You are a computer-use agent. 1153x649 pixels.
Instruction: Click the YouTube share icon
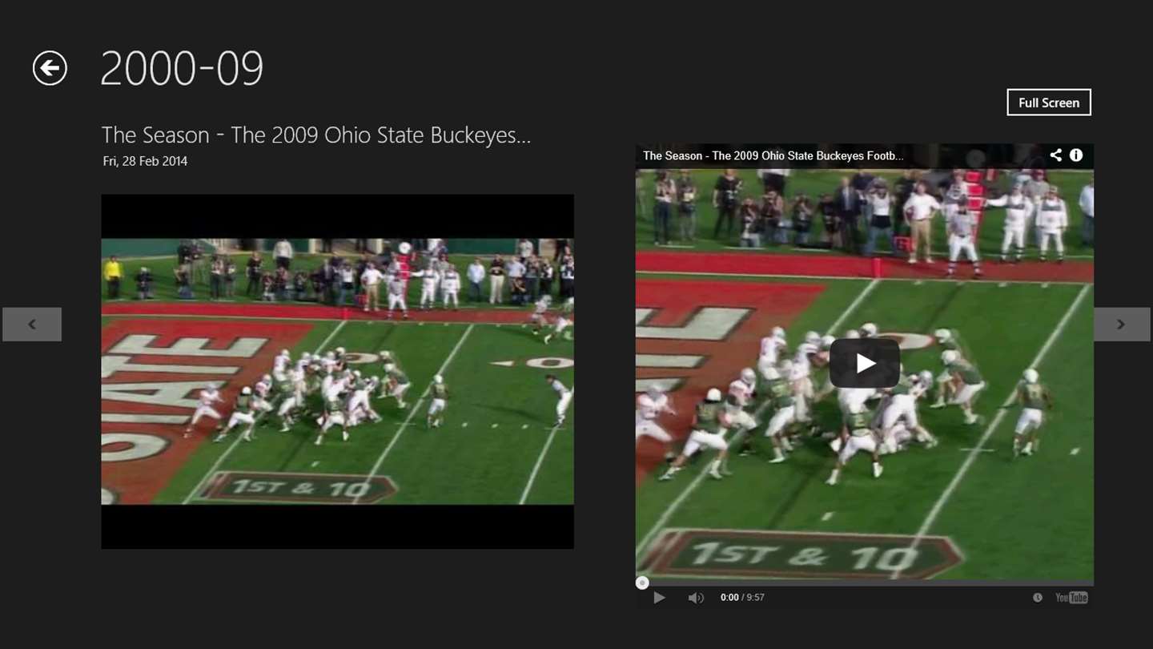1056,155
